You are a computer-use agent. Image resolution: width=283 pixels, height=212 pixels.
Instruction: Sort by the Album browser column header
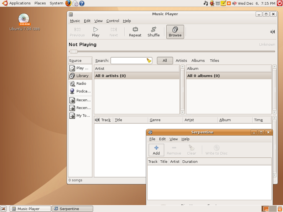click(229, 68)
